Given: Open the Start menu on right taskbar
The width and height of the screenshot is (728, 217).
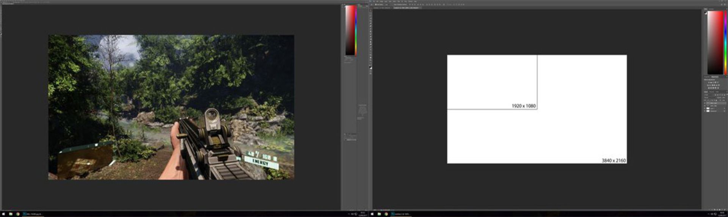Looking at the screenshot, I should pyautogui.click(x=372, y=214).
